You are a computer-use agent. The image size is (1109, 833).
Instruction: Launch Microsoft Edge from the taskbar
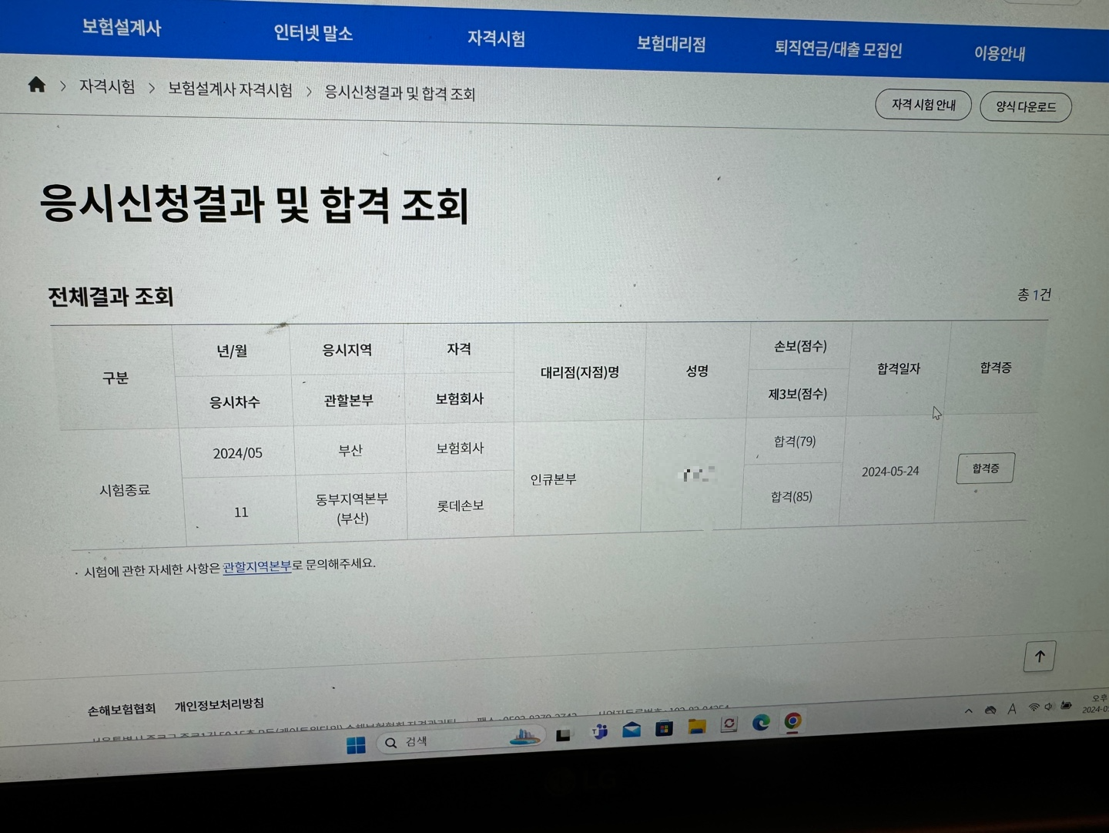click(x=761, y=722)
